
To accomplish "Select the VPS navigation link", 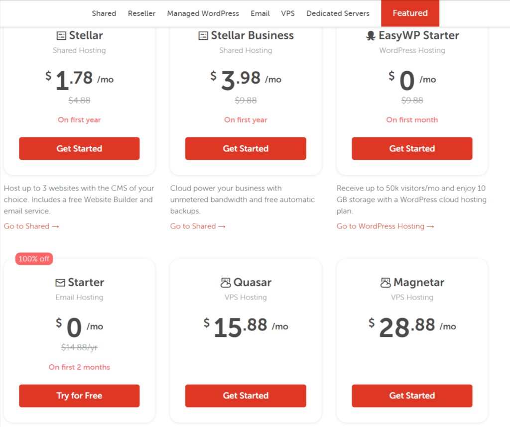I will point(288,13).
